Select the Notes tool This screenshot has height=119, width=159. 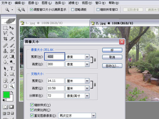pyautogui.click(x=5, y=81)
